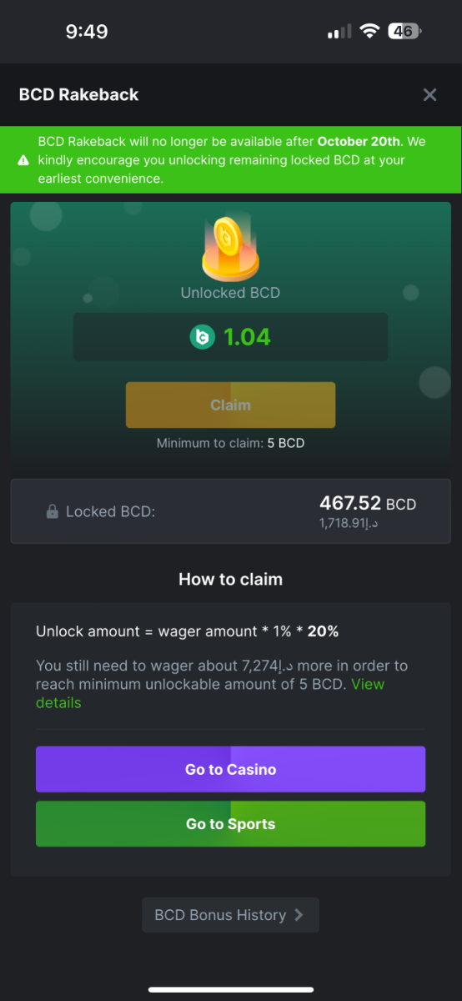Close the BCD Rakeback panel
462x1001 pixels.
click(x=429, y=95)
